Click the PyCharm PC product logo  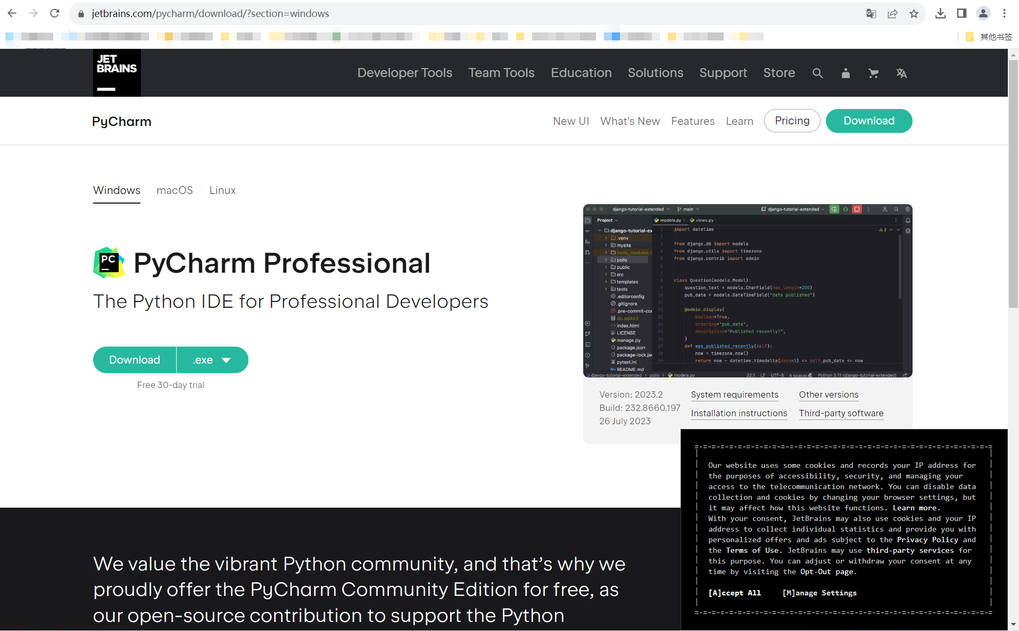109,263
